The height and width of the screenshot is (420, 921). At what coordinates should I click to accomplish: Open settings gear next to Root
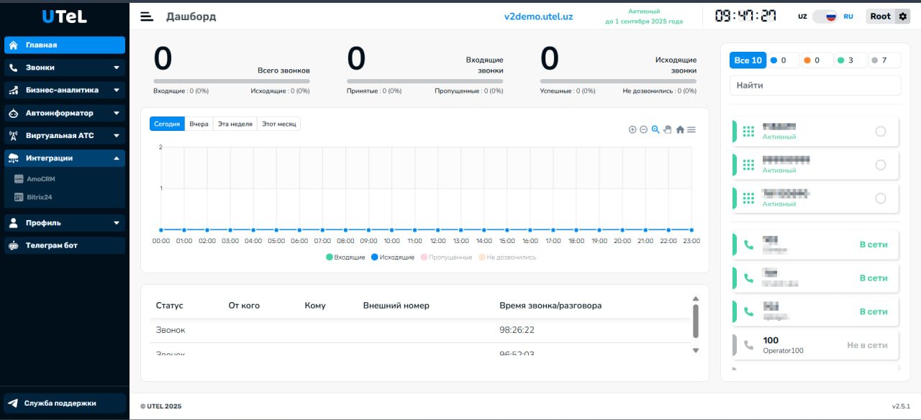pos(903,17)
